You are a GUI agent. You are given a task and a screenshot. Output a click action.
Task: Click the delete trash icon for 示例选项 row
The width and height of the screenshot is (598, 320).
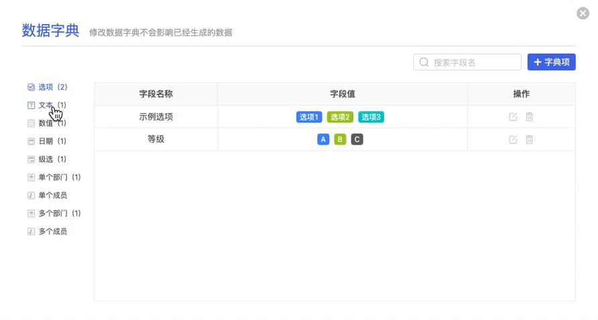click(529, 117)
